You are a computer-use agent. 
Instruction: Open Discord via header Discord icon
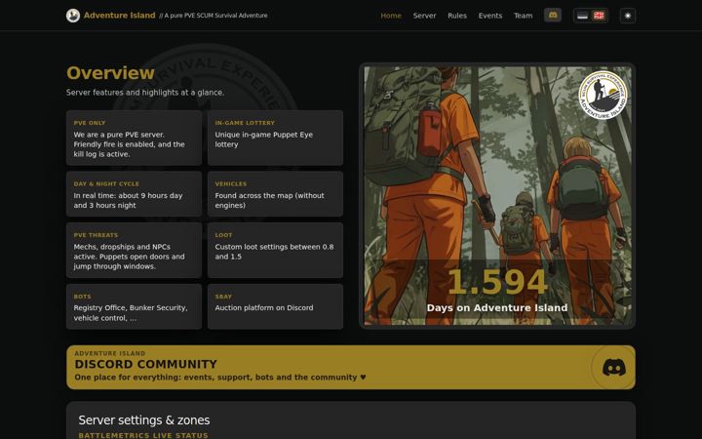[553, 16]
